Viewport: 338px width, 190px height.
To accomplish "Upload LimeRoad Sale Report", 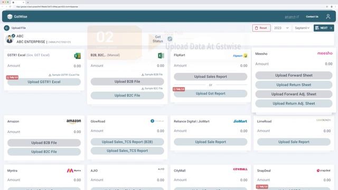I will [294, 142].
